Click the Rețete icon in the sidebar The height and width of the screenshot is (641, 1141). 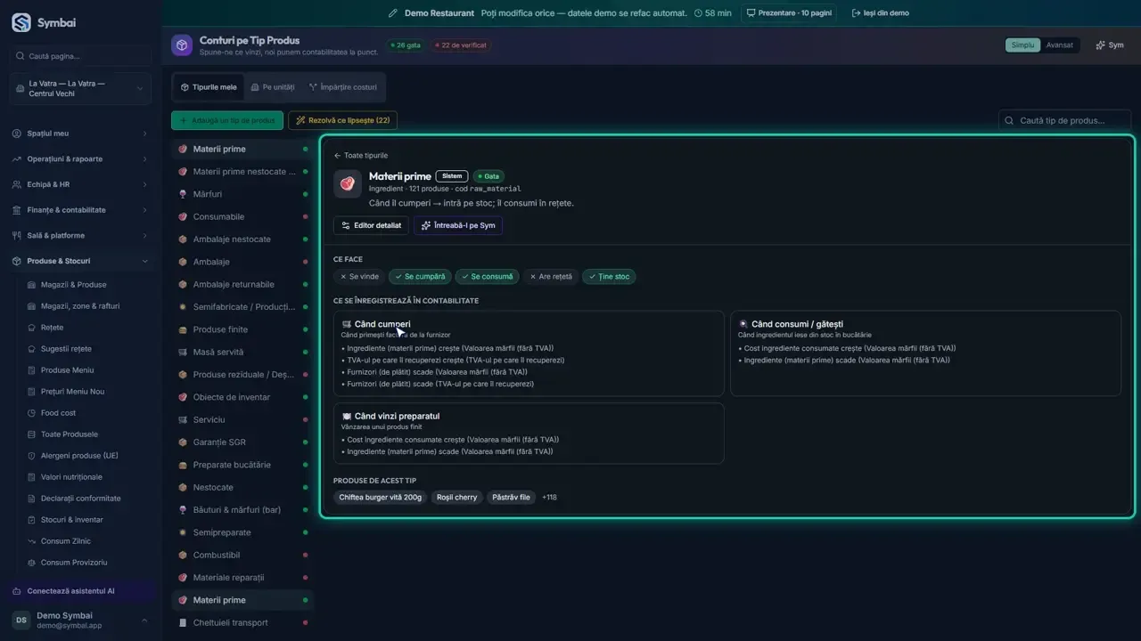pos(32,328)
